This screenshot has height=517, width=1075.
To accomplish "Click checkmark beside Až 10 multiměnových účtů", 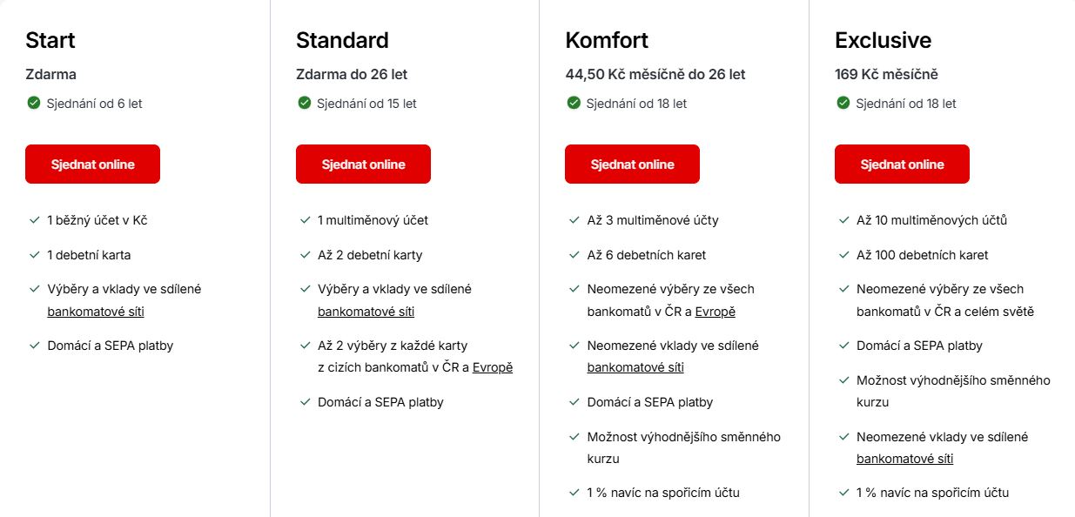I will pyautogui.click(x=843, y=220).
